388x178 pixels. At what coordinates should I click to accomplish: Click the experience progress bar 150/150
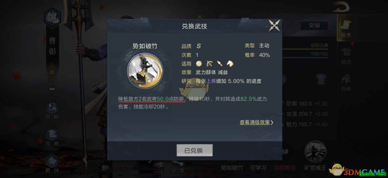point(305,54)
